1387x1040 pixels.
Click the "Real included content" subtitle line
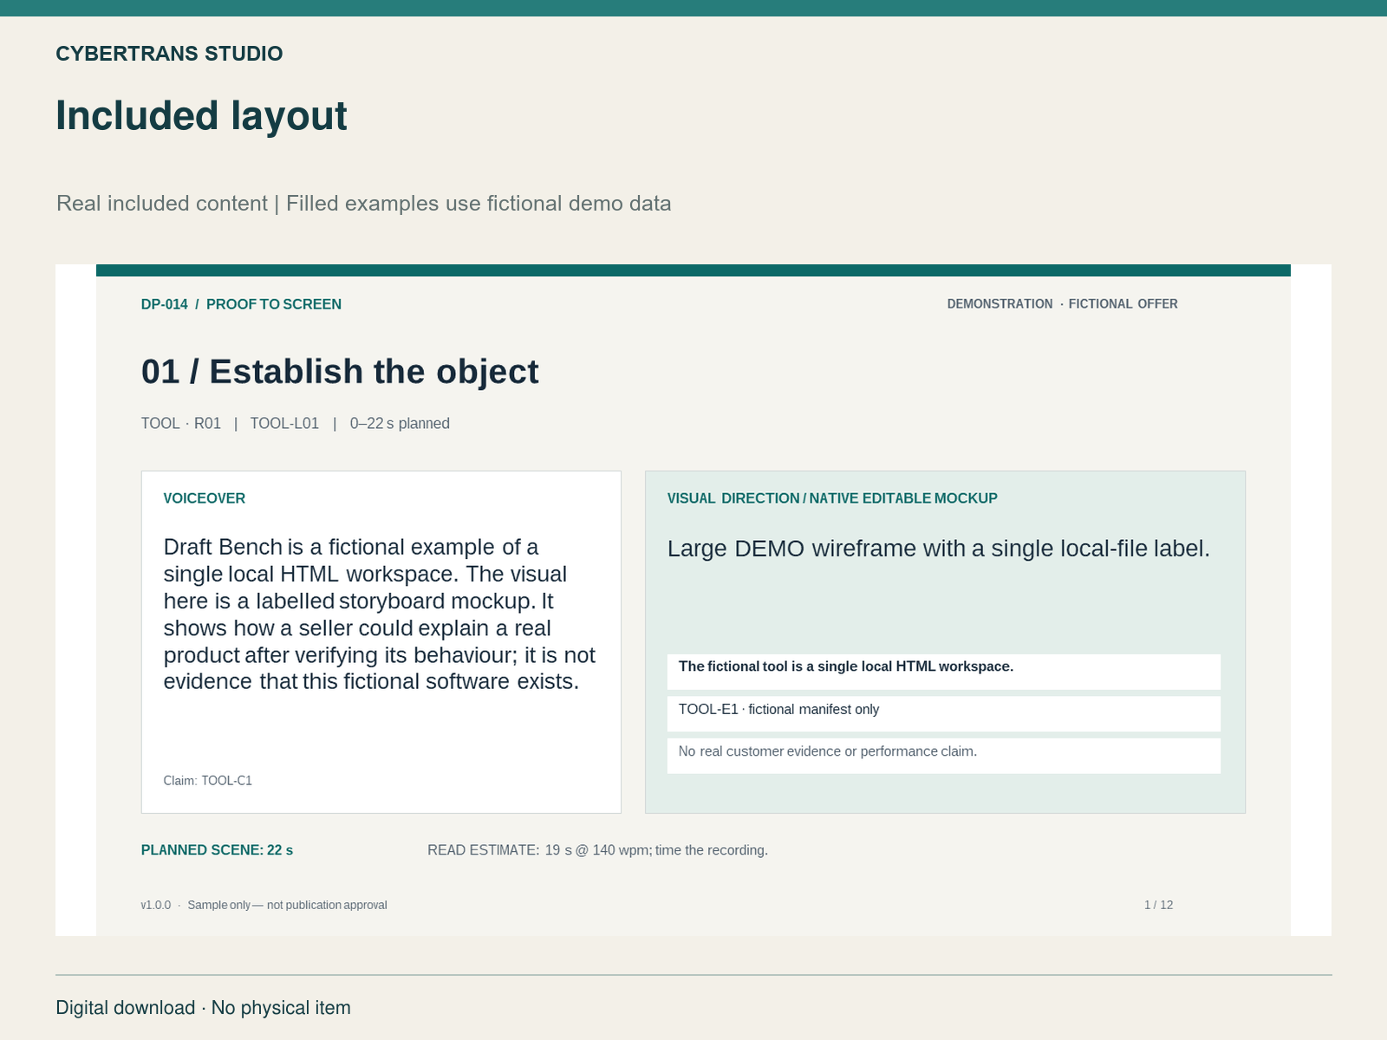pos(364,204)
